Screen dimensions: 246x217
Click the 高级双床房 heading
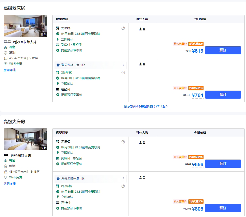pos(14,8)
